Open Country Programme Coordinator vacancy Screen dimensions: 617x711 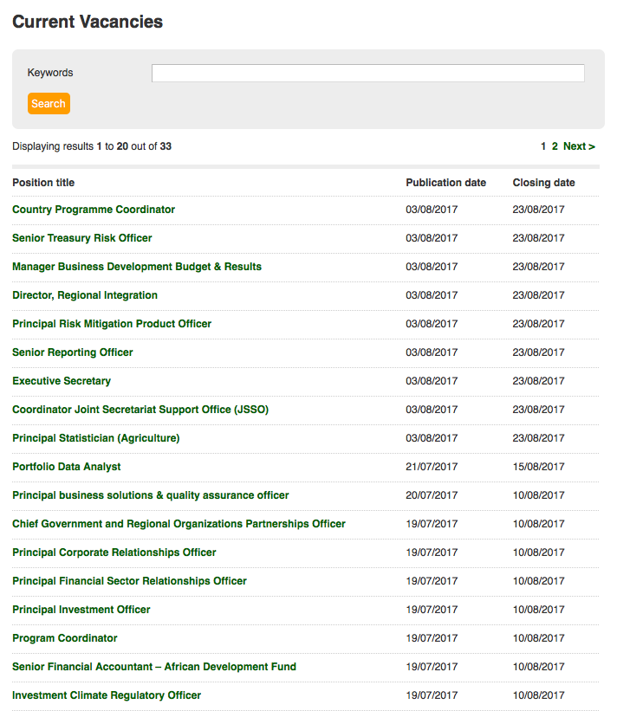(94, 210)
